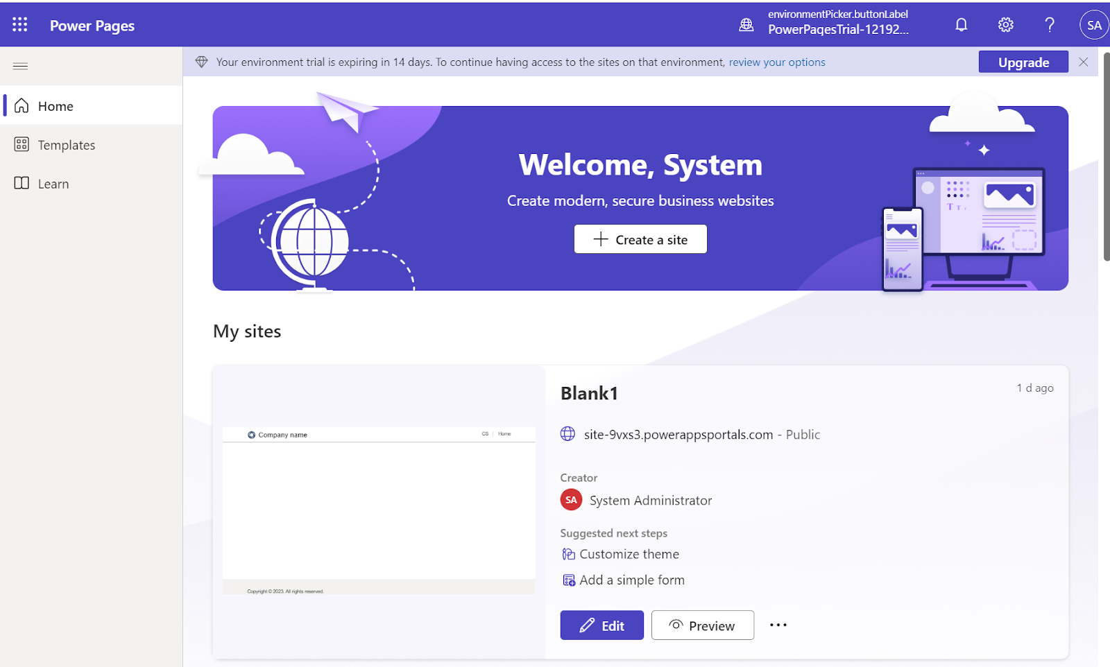Open the settings gear
The image size is (1110, 667).
(x=1006, y=25)
